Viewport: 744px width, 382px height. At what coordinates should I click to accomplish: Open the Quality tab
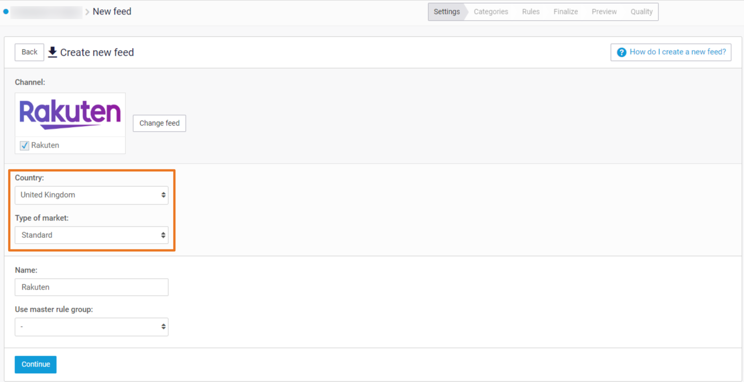(641, 12)
